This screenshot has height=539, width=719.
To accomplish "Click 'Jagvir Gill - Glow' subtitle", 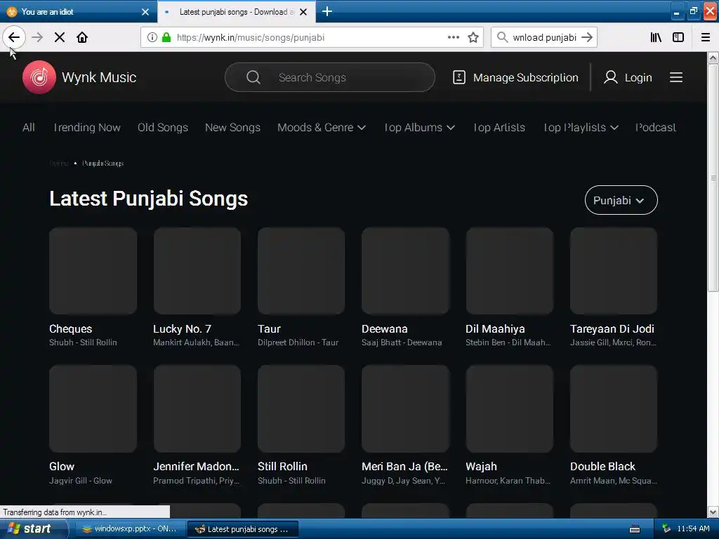I will point(81,480).
